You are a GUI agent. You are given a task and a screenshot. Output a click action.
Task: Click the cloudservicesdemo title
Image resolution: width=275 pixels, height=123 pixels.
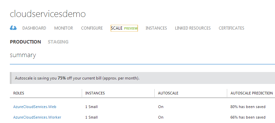48,14
